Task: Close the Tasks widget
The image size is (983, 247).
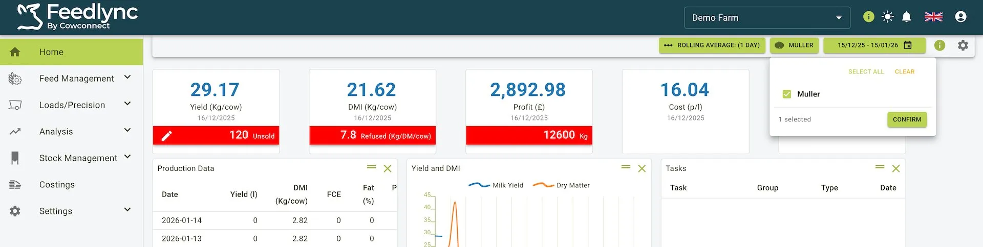Action: pos(896,168)
